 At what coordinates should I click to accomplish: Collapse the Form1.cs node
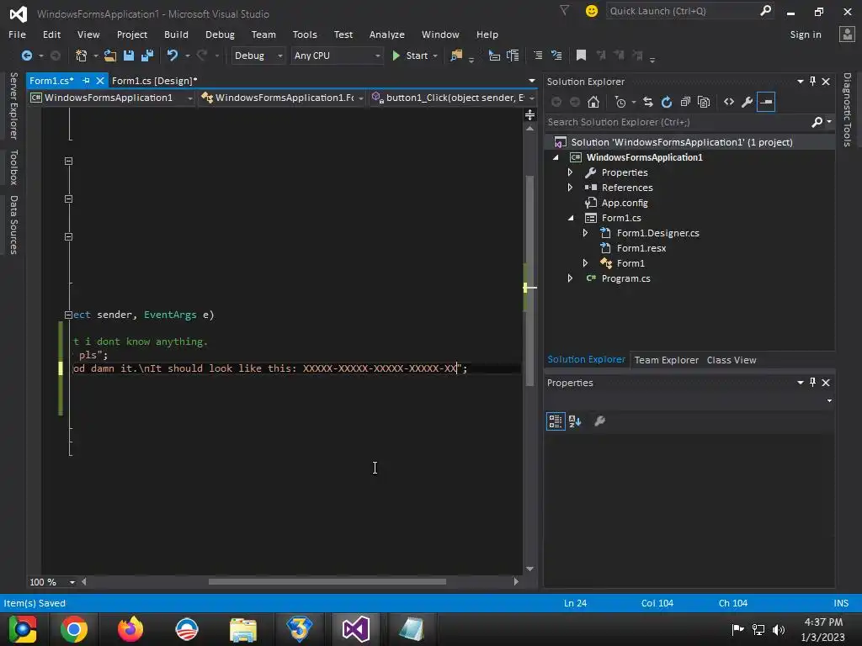[x=570, y=218]
